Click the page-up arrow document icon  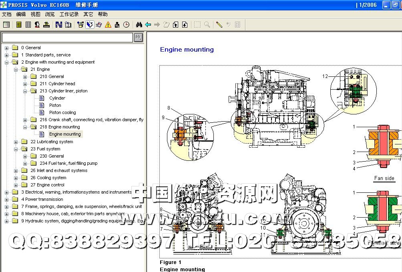(175, 24)
